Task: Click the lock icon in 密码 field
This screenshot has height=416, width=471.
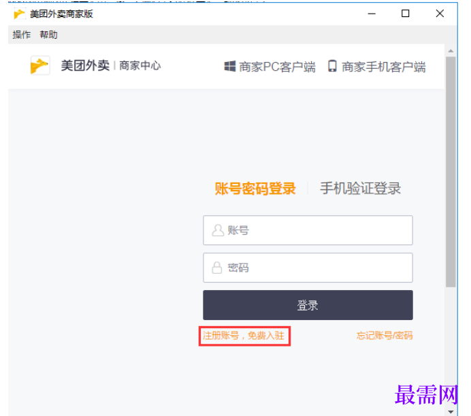Action: click(x=217, y=268)
